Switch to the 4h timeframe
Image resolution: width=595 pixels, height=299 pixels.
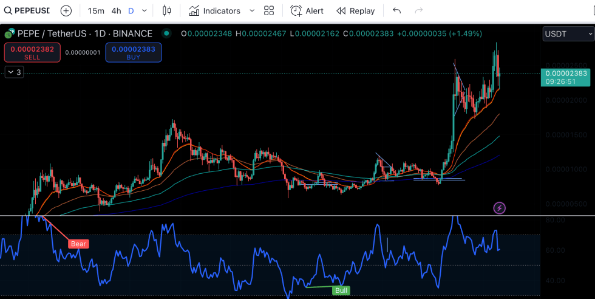click(x=116, y=11)
